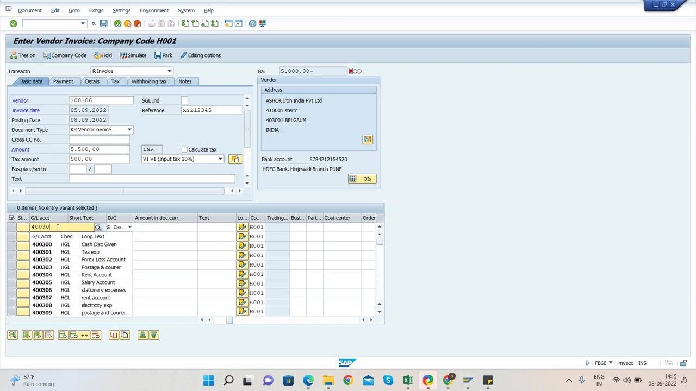Click the yellow Exit icon
This screenshot has width=696, height=391.
pyautogui.click(x=127, y=23)
